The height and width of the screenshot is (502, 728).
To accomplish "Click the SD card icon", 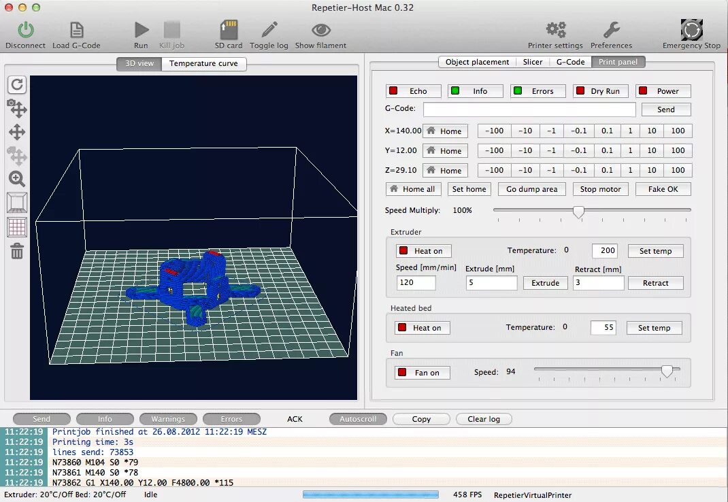I will click(229, 30).
